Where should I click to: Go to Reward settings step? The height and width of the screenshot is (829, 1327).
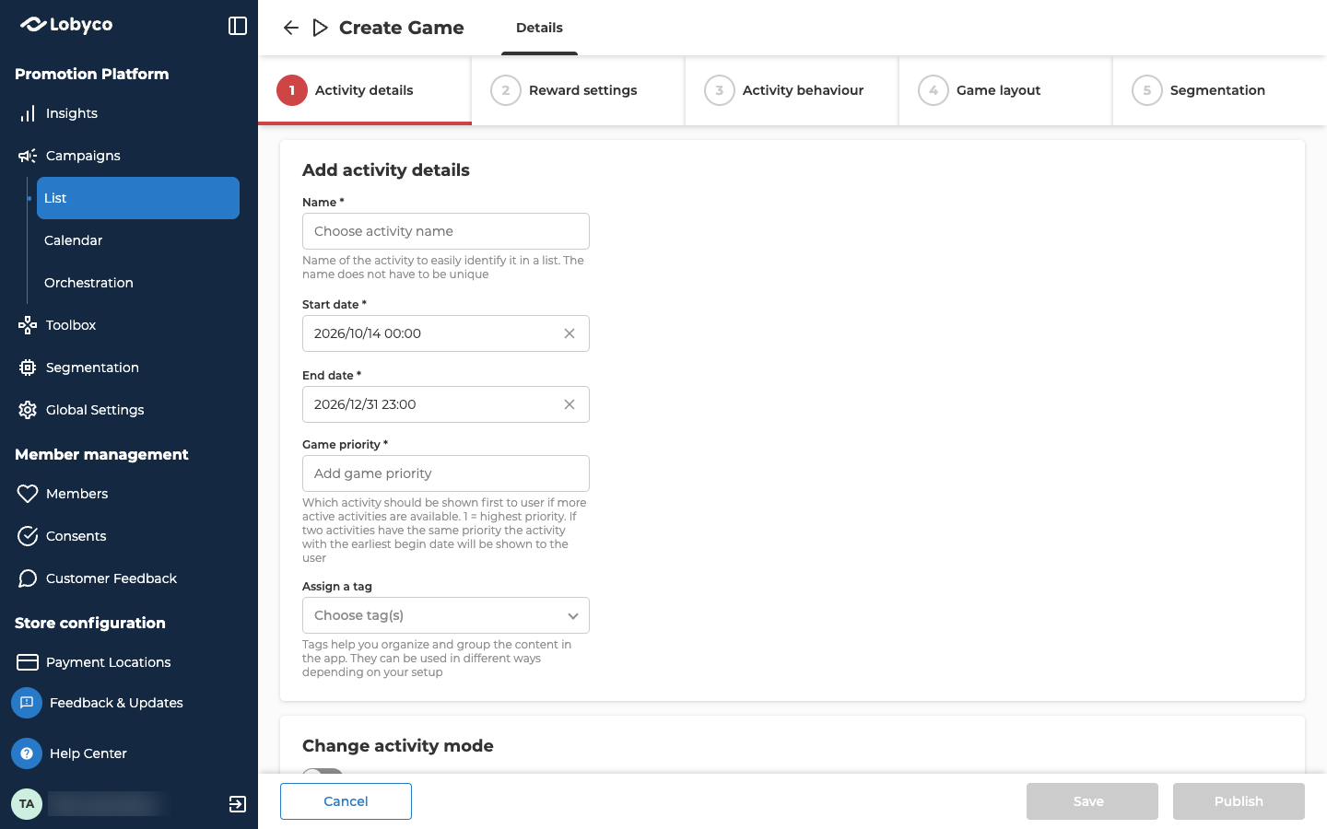point(578,90)
